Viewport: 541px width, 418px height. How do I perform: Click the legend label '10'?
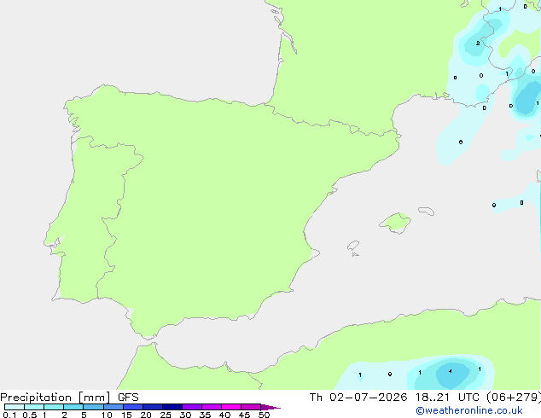click(x=107, y=415)
